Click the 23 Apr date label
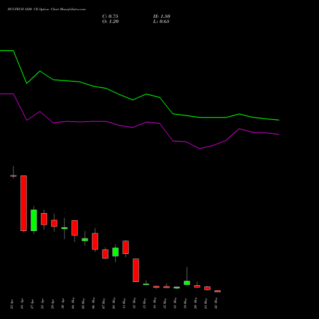 pos(12,304)
